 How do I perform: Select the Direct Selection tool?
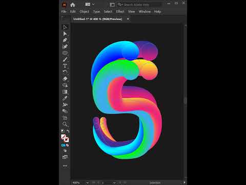click(x=65, y=33)
